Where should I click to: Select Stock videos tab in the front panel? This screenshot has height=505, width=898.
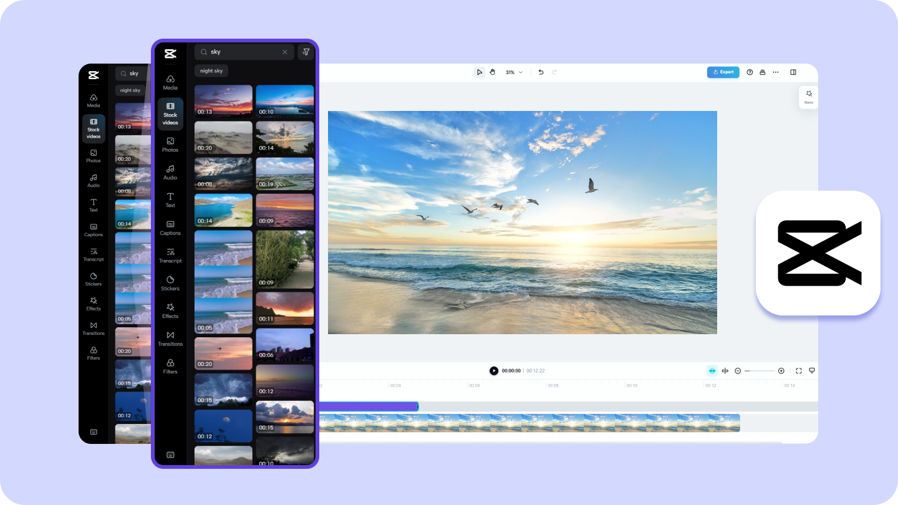170,114
